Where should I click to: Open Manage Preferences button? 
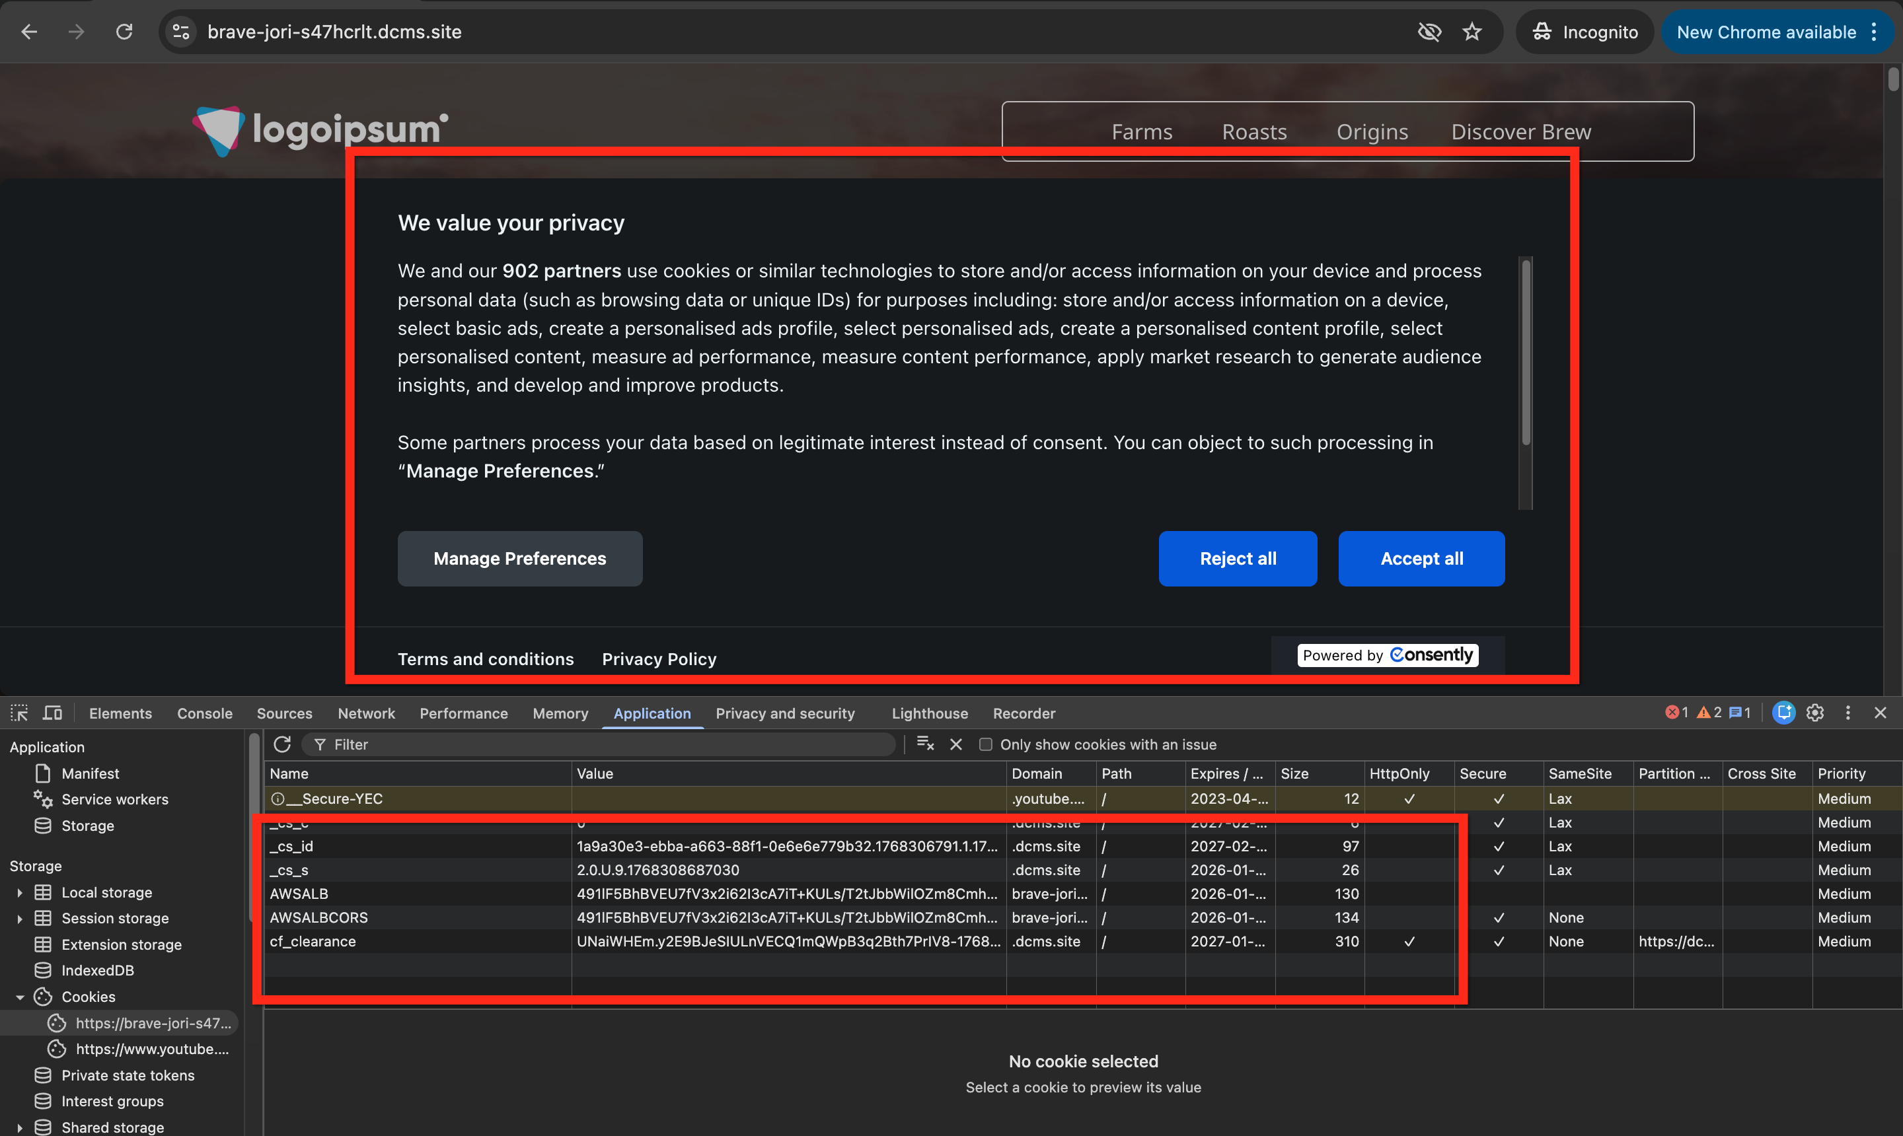pos(519,559)
